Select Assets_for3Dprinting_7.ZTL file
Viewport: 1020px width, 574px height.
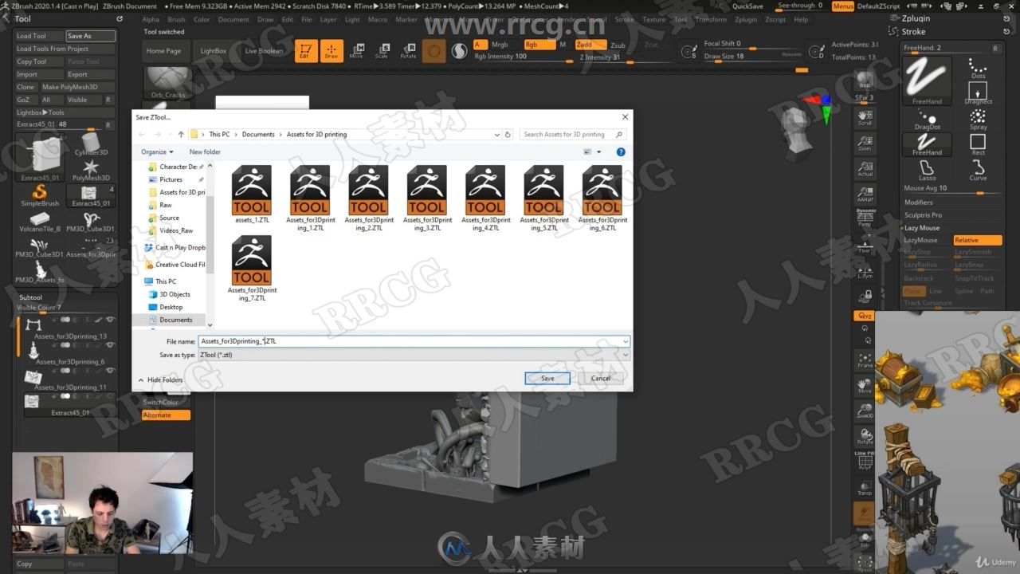252,269
